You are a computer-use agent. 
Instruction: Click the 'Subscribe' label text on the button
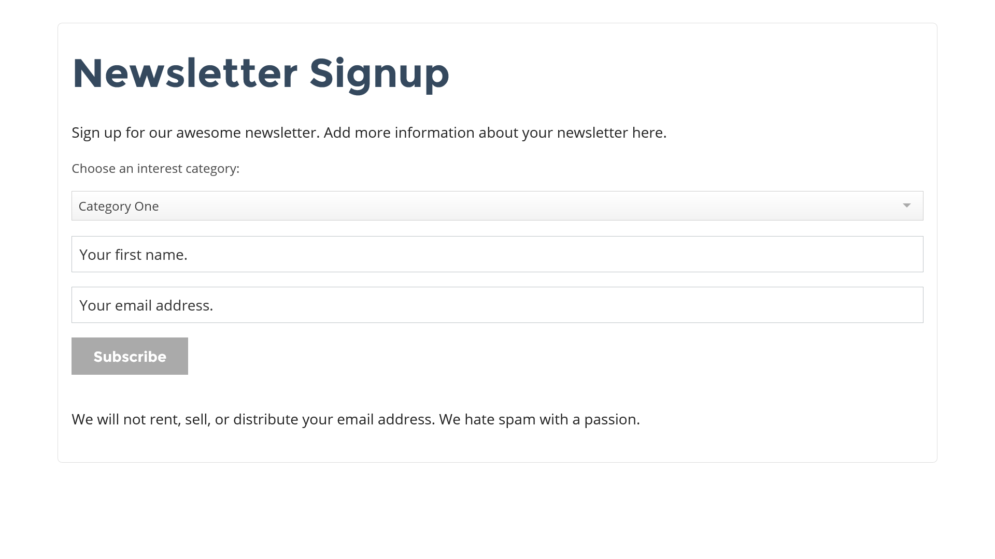[x=130, y=357]
